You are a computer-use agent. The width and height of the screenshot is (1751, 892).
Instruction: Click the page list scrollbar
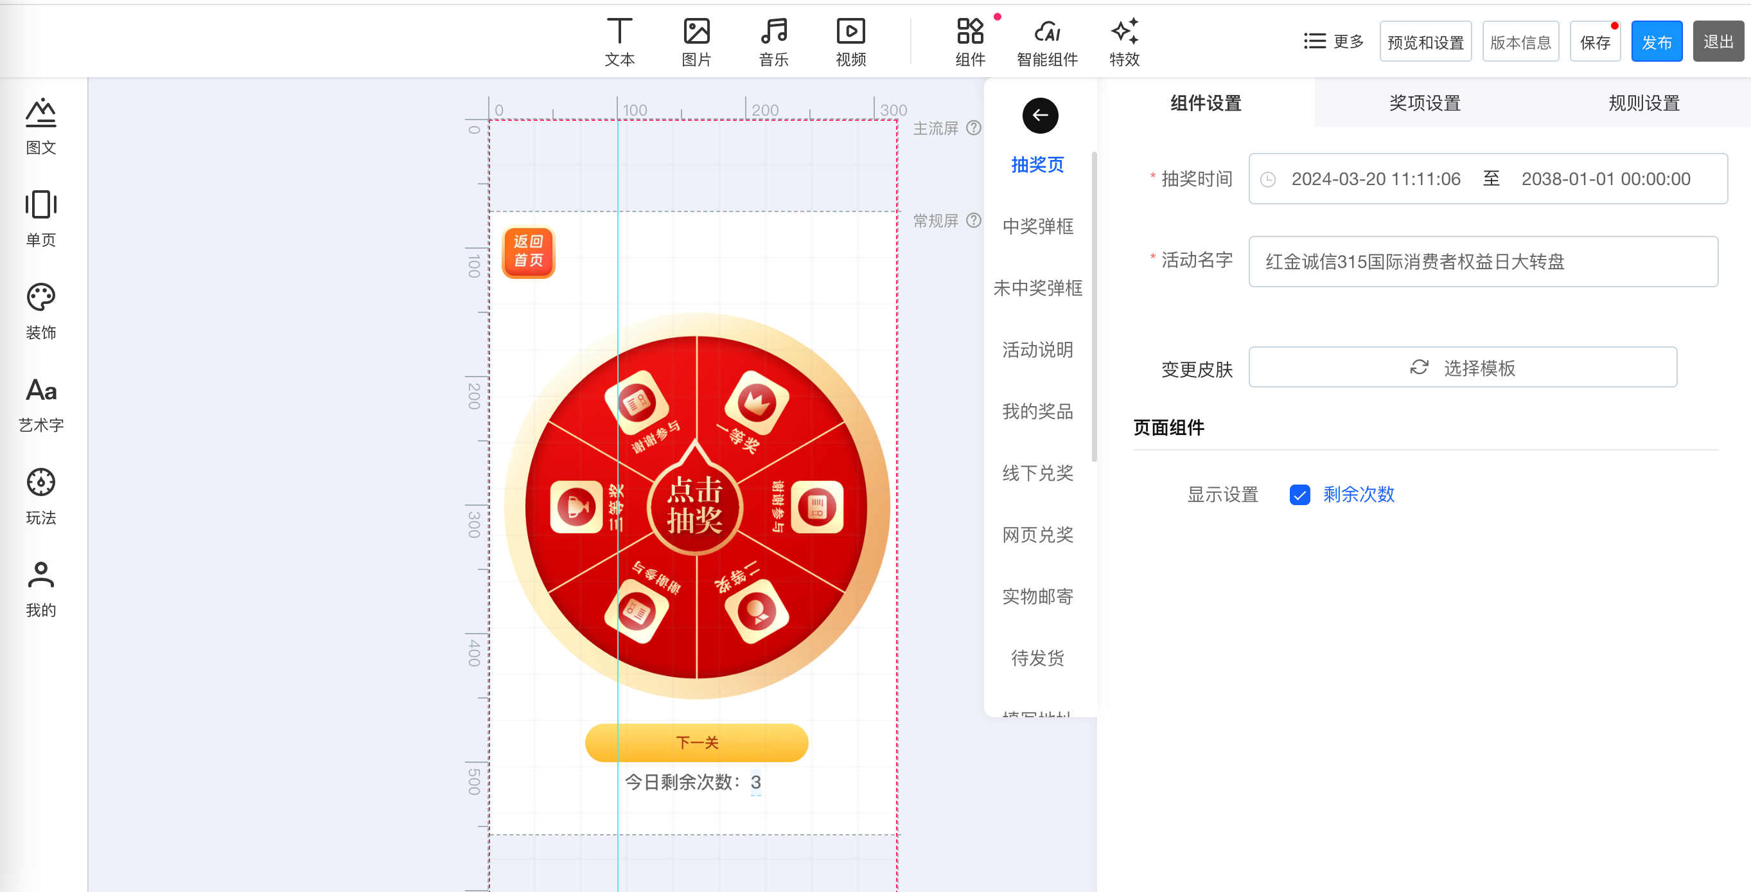pos(1094,306)
